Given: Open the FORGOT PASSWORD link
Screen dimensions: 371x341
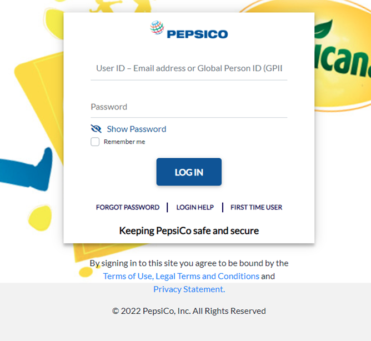Looking at the screenshot, I should 128,207.
